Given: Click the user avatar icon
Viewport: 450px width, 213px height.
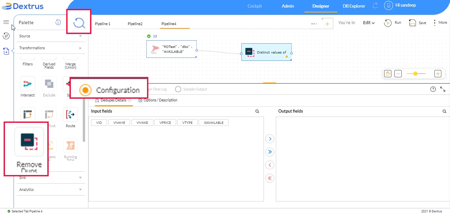Looking at the screenshot, I should pyautogui.click(x=388, y=5).
